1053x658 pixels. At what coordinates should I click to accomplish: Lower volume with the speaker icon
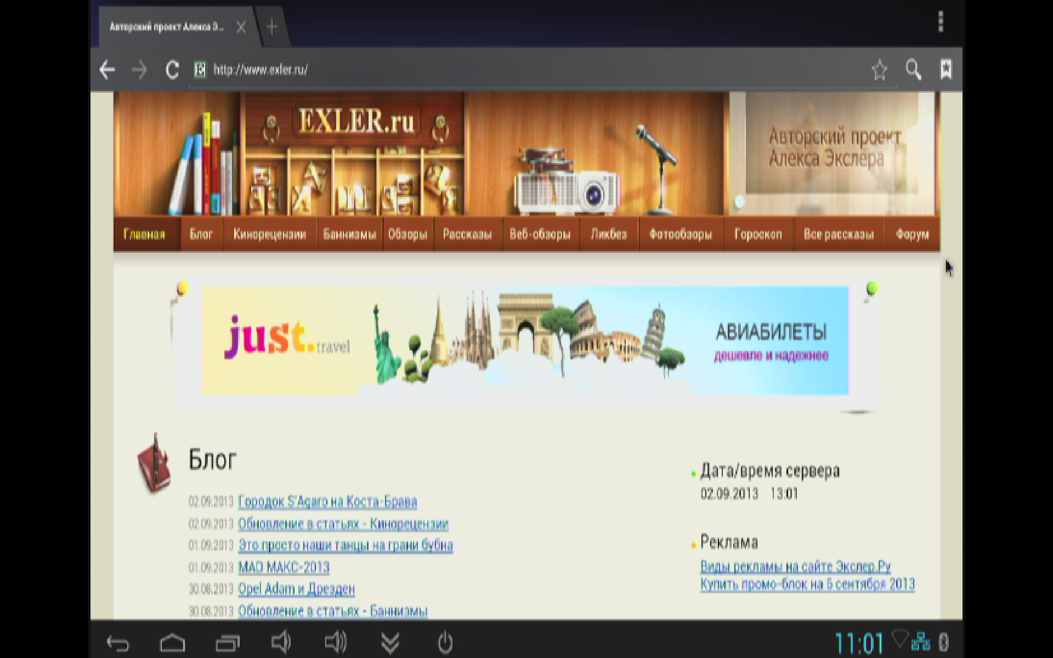tap(281, 642)
